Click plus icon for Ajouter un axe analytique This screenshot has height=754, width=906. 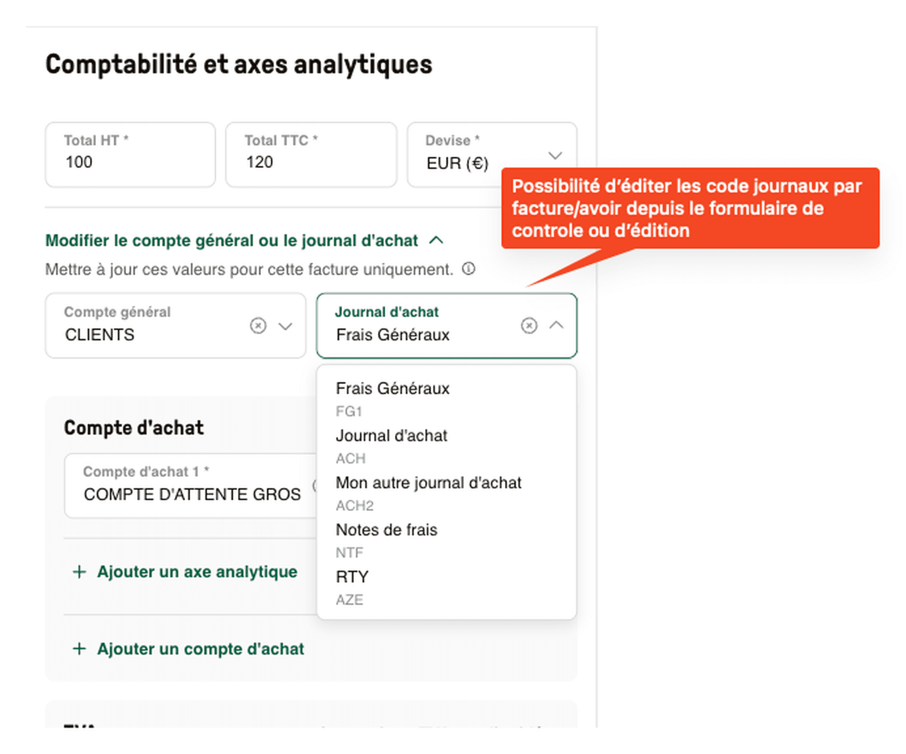[79, 572]
